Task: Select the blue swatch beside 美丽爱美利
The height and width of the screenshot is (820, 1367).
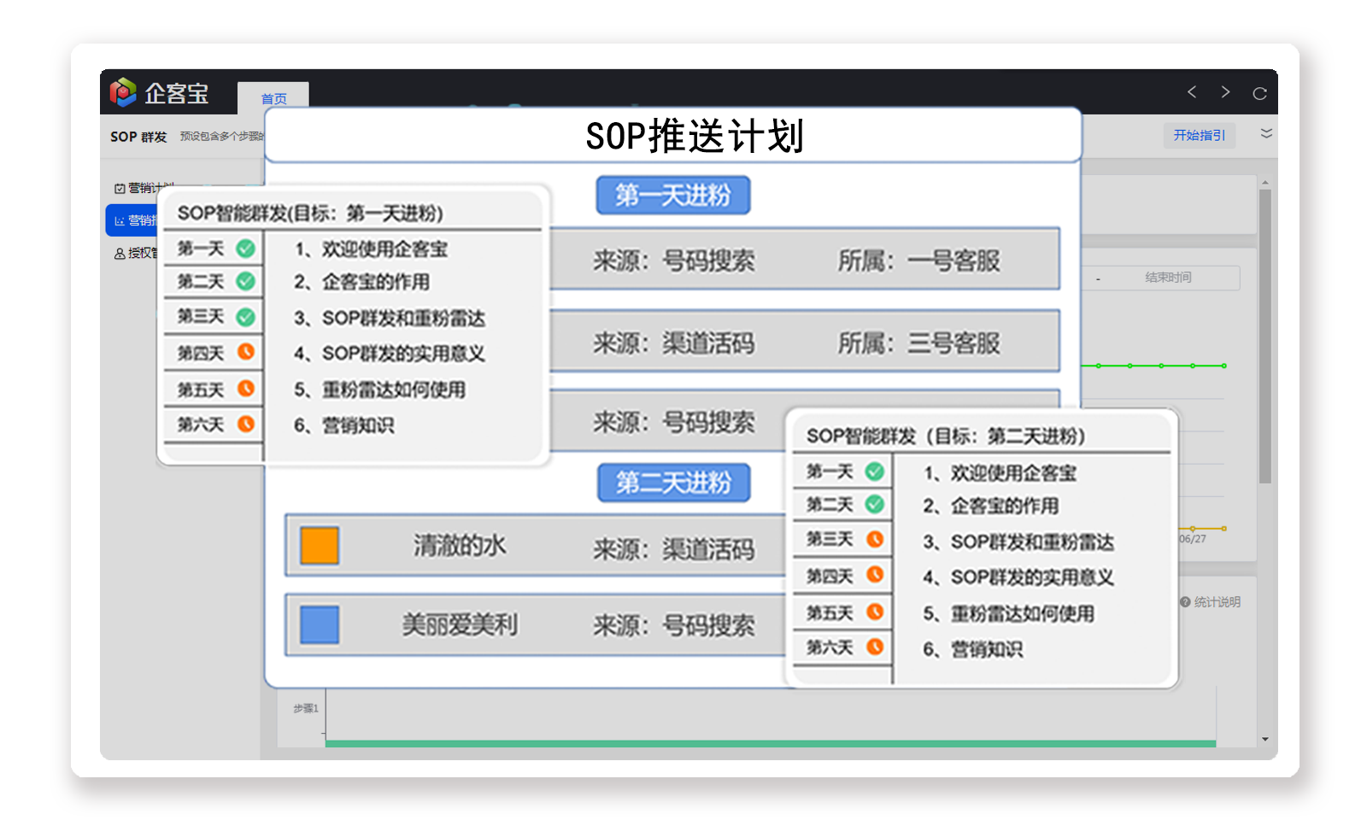Action: point(320,624)
